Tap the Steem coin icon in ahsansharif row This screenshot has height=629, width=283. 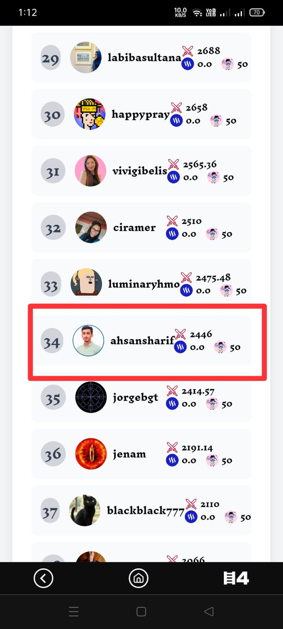click(180, 347)
